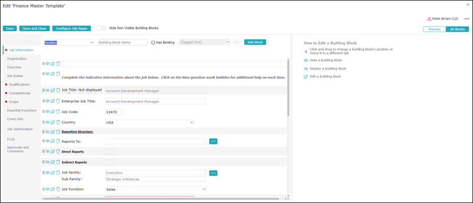
Task: Select the Organization tab
Action: [17, 58]
